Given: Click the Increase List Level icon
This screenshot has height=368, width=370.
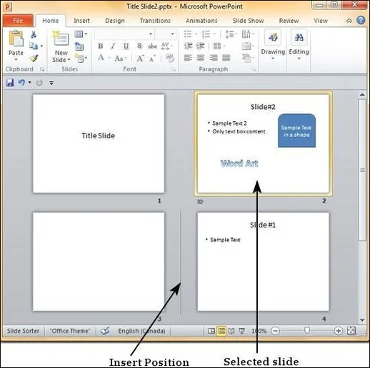Looking at the screenshot, I should [200, 46].
